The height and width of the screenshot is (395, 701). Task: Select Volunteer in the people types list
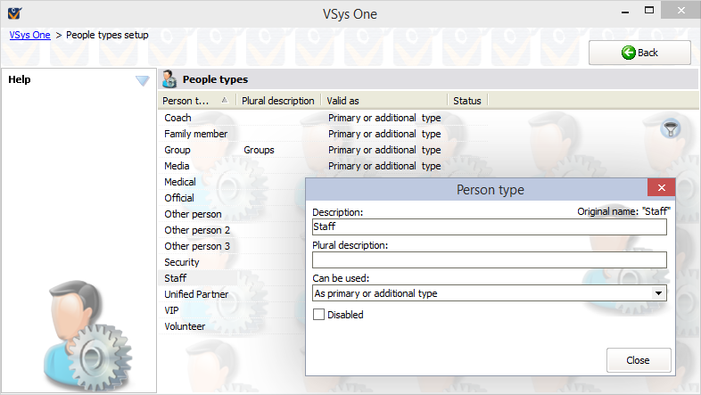coord(185,326)
